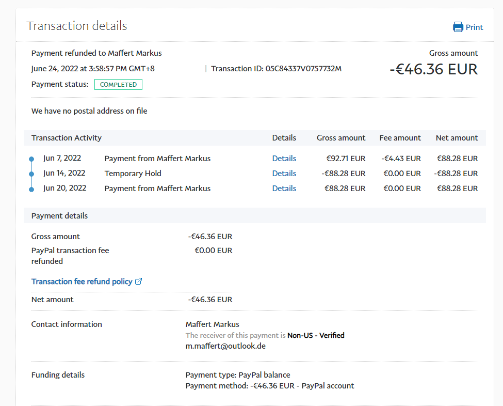This screenshot has height=406, width=503.
Task: Open Details for the Temporary Hold
Action: click(x=284, y=174)
